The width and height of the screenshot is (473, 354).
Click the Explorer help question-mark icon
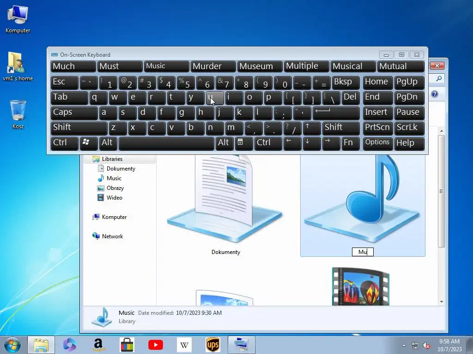click(434, 94)
